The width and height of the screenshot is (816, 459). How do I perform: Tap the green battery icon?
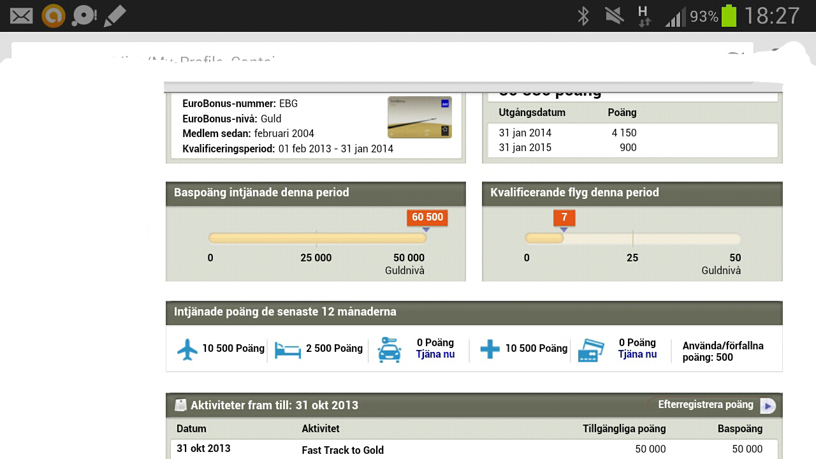point(729,16)
